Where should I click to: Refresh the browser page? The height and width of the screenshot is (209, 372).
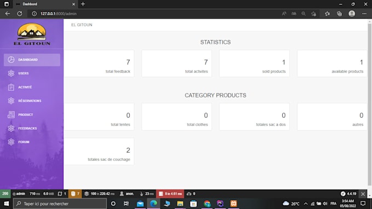coord(20,14)
